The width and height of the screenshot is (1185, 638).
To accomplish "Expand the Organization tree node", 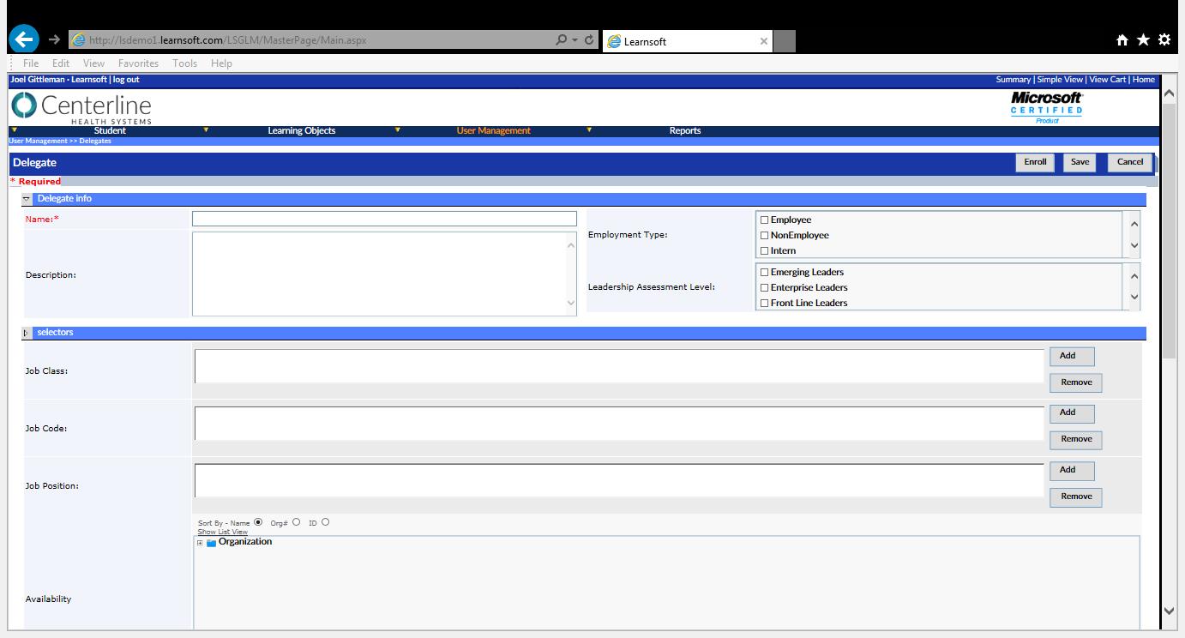I will pyautogui.click(x=200, y=543).
